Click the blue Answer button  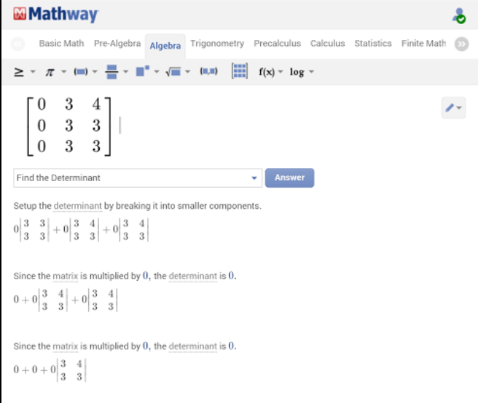289,177
